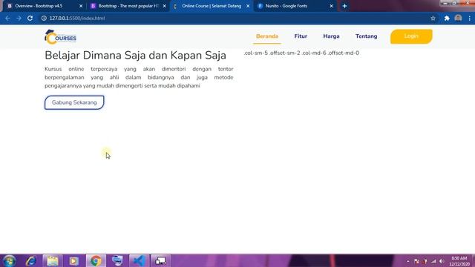Close the Online Course tab
Screen dimensions: 475x267
tap(248, 6)
